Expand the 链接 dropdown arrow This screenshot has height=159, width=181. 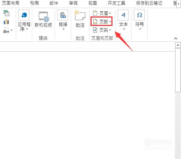(63, 29)
